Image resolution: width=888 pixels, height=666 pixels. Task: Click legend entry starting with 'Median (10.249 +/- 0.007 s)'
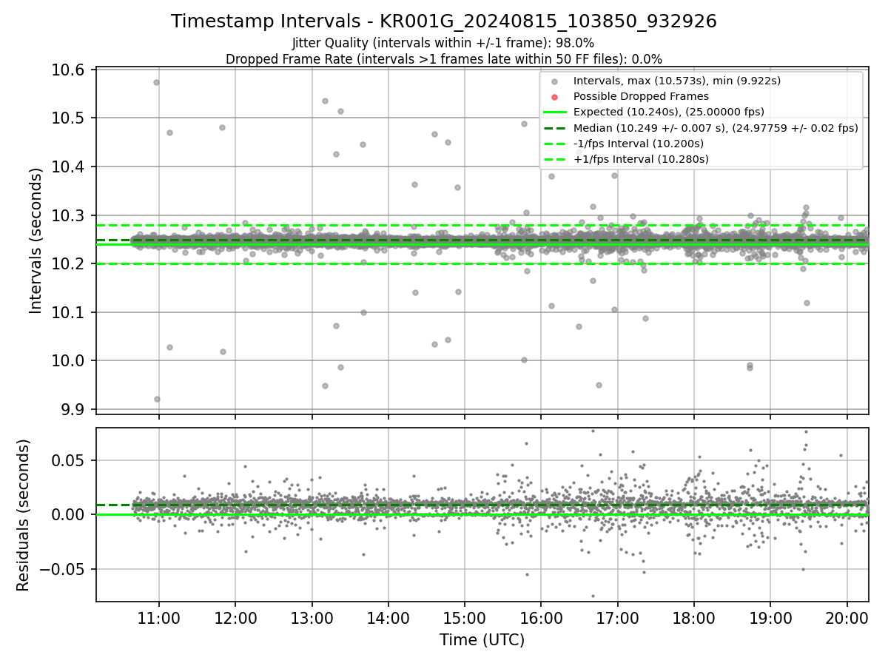tap(716, 128)
